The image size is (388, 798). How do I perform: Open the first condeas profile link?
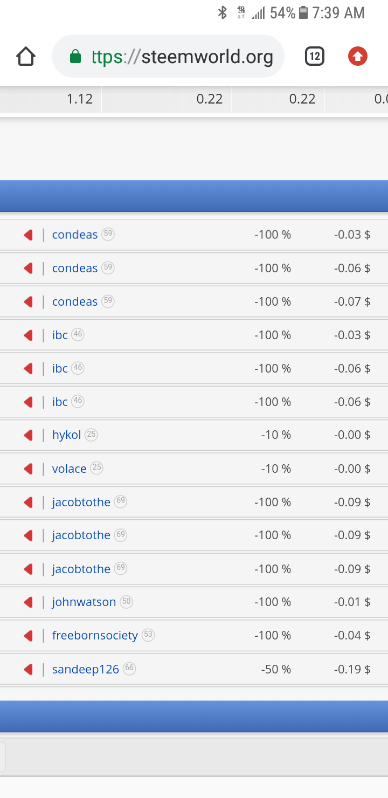tap(75, 235)
